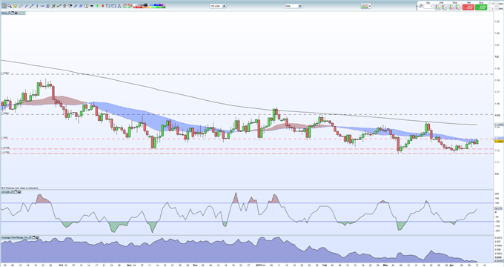Select the diagonal trend line drawing tool

[31, 6]
